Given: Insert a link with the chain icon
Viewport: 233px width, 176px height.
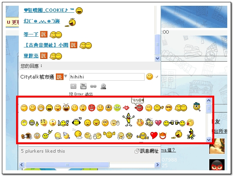Looking at the screenshot, I should tap(93, 86).
